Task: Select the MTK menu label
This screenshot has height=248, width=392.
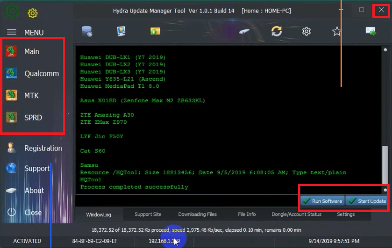Action: coord(32,95)
